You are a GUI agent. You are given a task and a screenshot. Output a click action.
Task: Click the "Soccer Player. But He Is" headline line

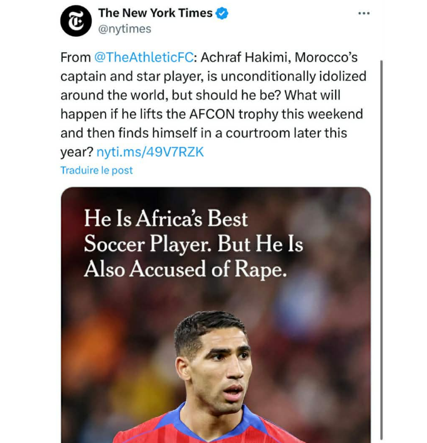pyautogui.click(x=193, y=243)
